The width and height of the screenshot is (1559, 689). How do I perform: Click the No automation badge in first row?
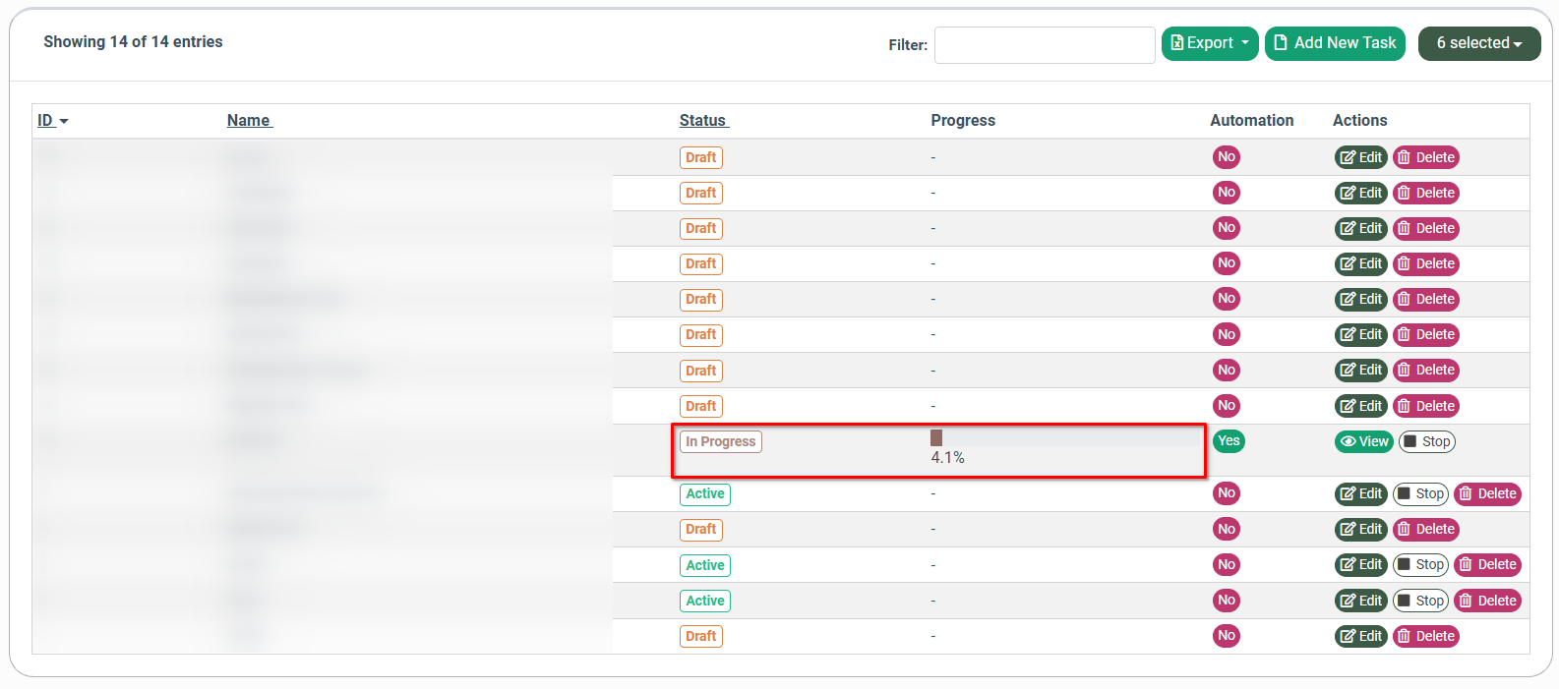1226,157
